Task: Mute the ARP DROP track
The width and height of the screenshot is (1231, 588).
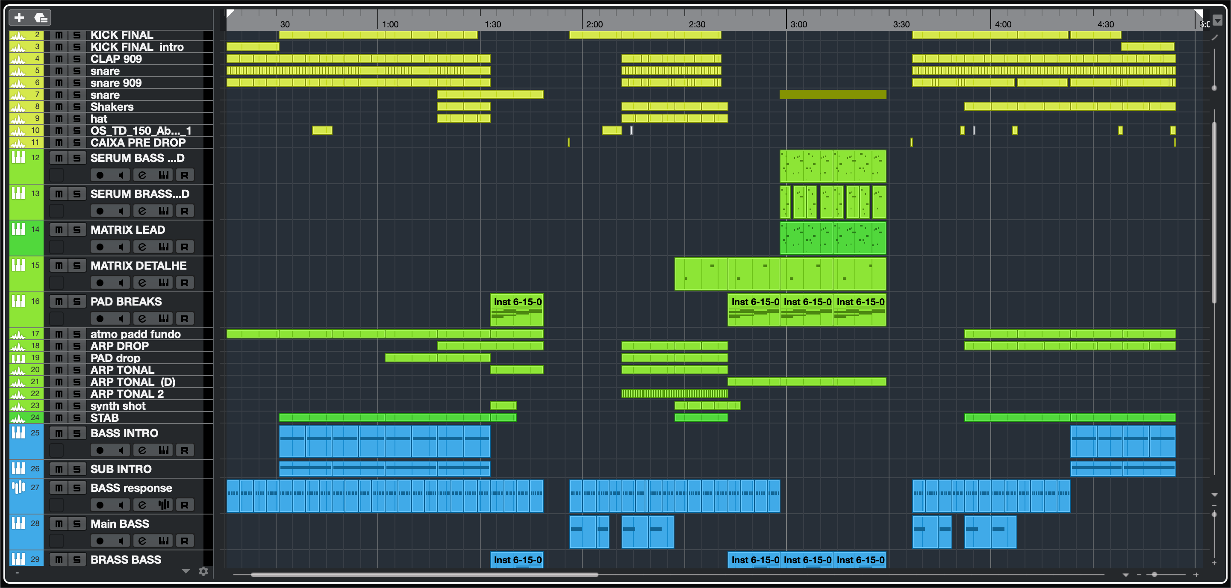Action: click(59, 346)
